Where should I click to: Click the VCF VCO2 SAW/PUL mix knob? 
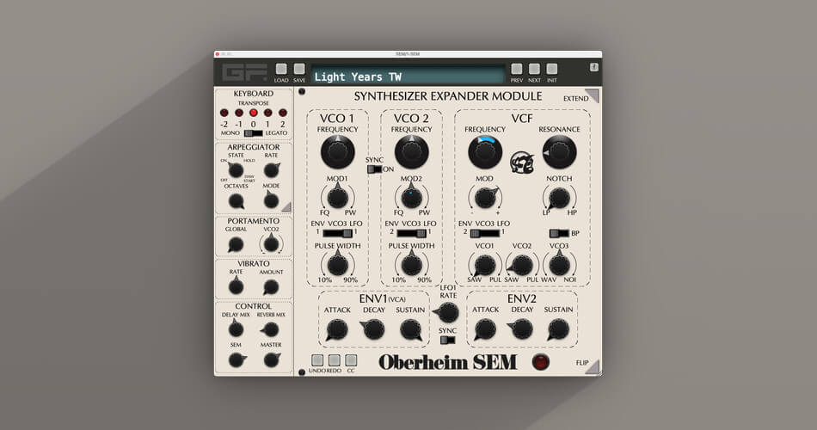(521, 266)
